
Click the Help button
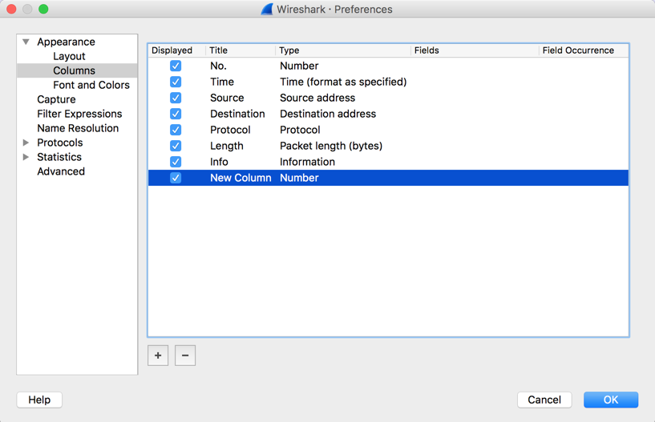pos(39,400)
